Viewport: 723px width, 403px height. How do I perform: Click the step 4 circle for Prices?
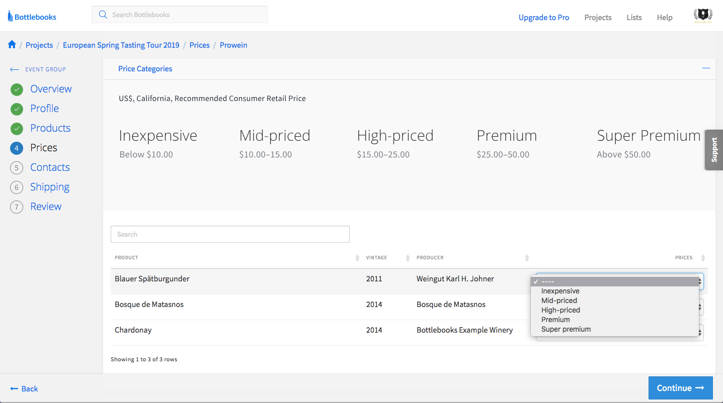[x=17, y=148]
